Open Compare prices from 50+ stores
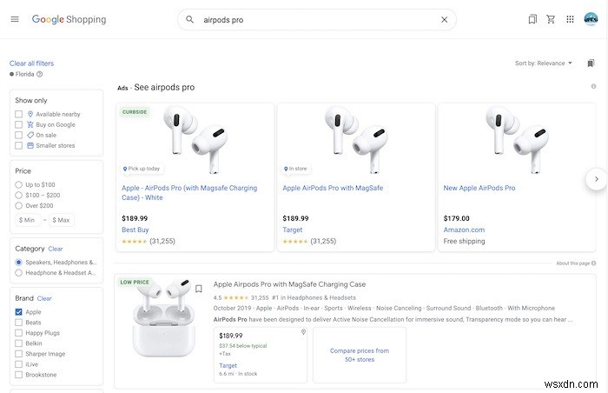 [360, 355]
